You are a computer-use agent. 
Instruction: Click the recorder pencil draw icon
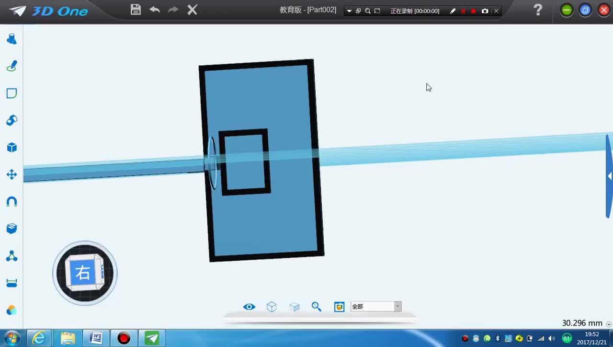point(453,11)
